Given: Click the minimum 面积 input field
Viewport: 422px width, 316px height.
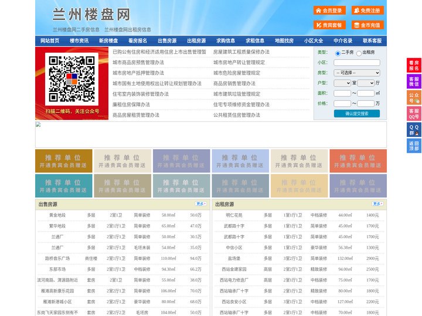Looking at the screenshot, I should click(342, 93).
